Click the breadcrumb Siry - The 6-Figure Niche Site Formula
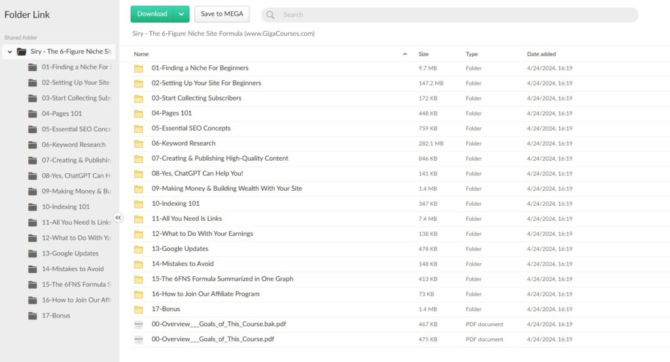This screenshot has width=670, height=362. point(224,34)
